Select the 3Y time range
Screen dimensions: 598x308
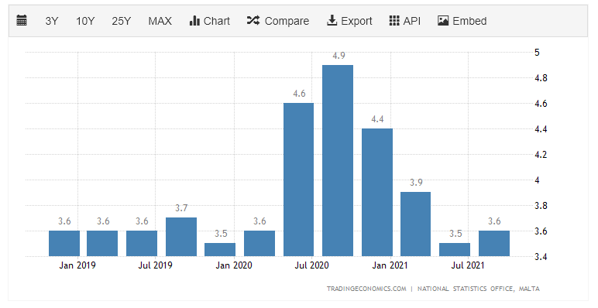click(x=51, y=21)
